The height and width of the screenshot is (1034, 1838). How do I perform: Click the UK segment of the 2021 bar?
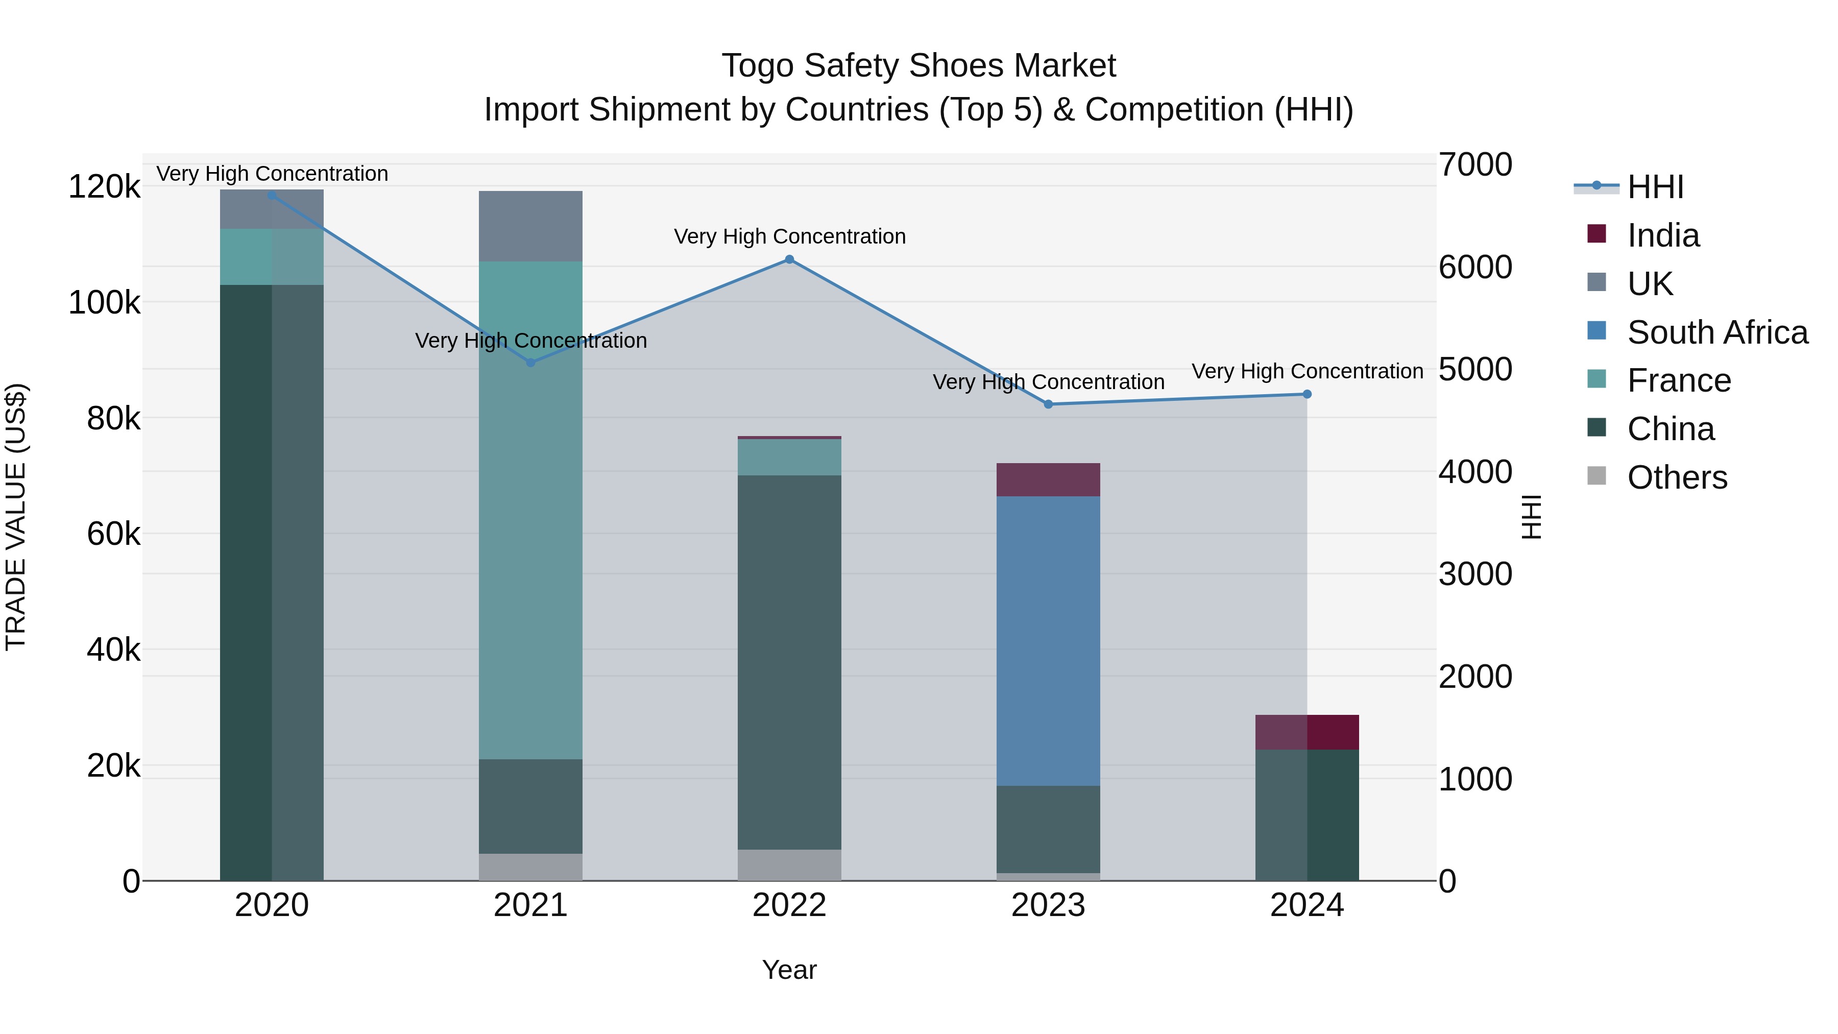click(x=531, y=226)
